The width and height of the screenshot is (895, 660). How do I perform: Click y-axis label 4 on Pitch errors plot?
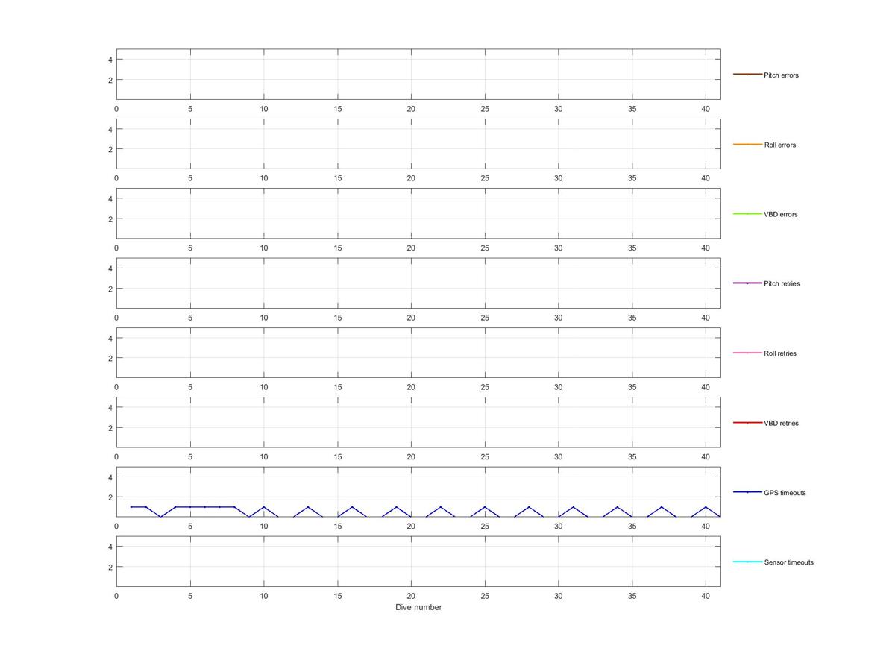click(x=110, y=60)
